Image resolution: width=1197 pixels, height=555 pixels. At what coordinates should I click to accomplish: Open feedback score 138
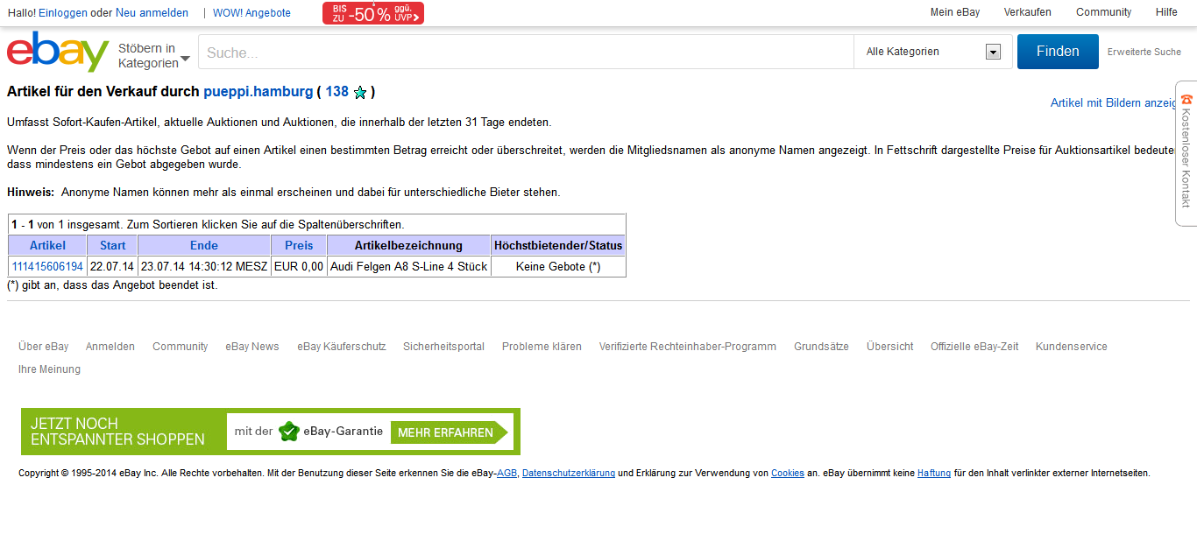337,91
